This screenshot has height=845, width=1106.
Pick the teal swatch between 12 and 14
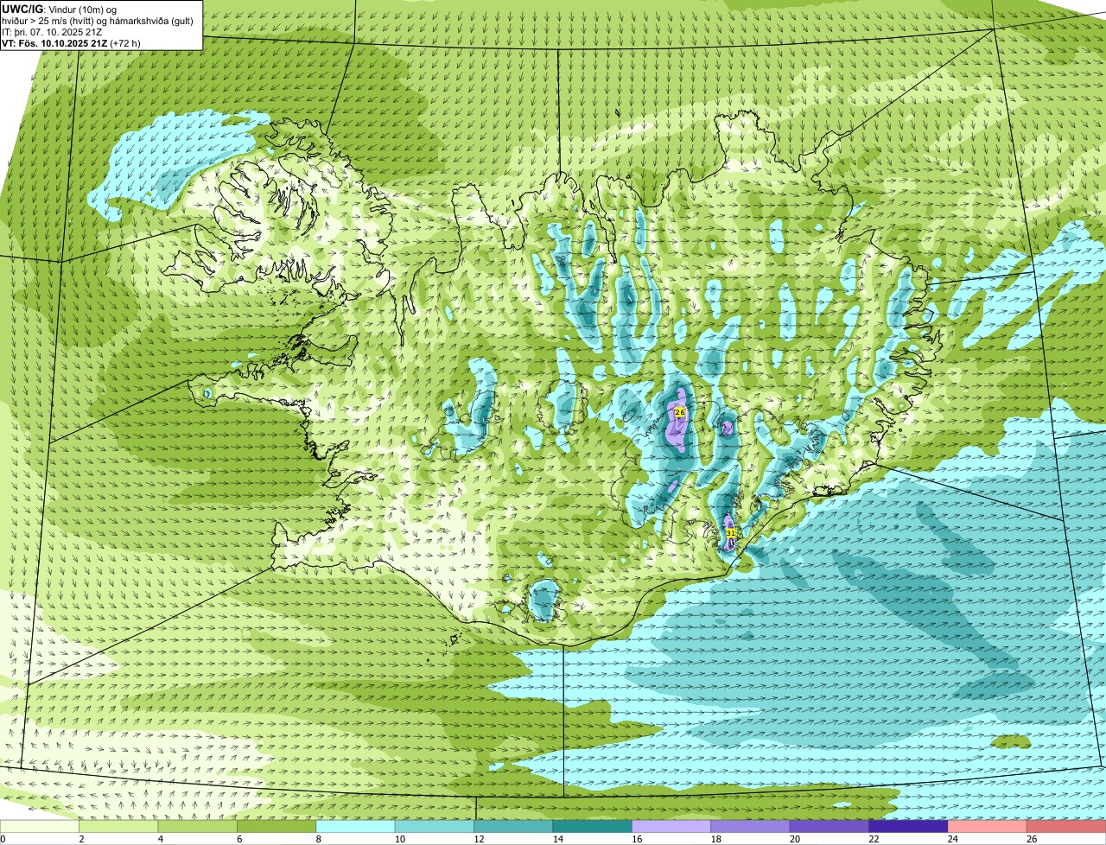click(x=513, y=826)
